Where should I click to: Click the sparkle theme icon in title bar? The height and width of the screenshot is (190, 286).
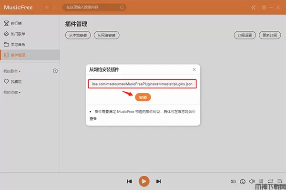(253, 8)
